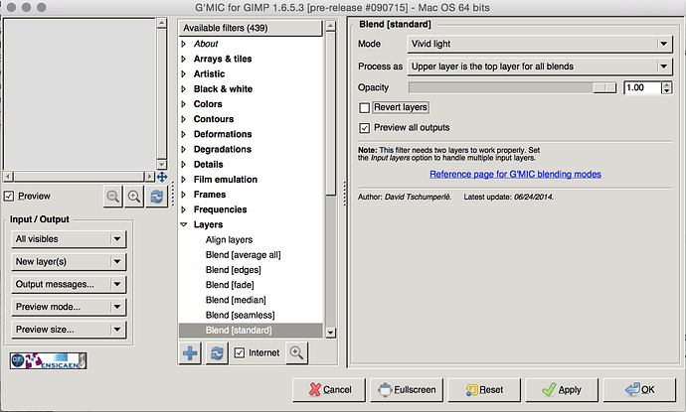The width and height of the screenshot is (686, 412).
Task: Select the Blend [fade] filter
Action: coord(230,285)
